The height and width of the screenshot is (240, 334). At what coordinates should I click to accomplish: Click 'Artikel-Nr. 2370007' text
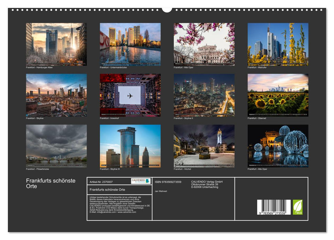101,182
